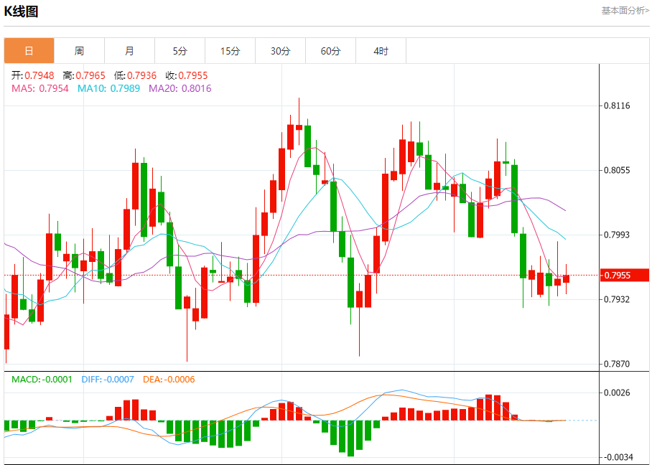Click the K线图 title heading
Screen dimensions: 652x465
coord(22,11)
